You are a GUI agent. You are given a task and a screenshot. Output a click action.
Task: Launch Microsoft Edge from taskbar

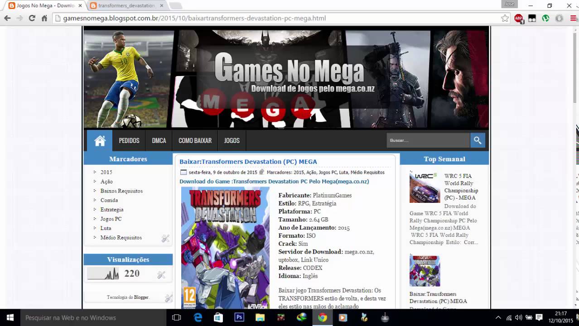198,317
